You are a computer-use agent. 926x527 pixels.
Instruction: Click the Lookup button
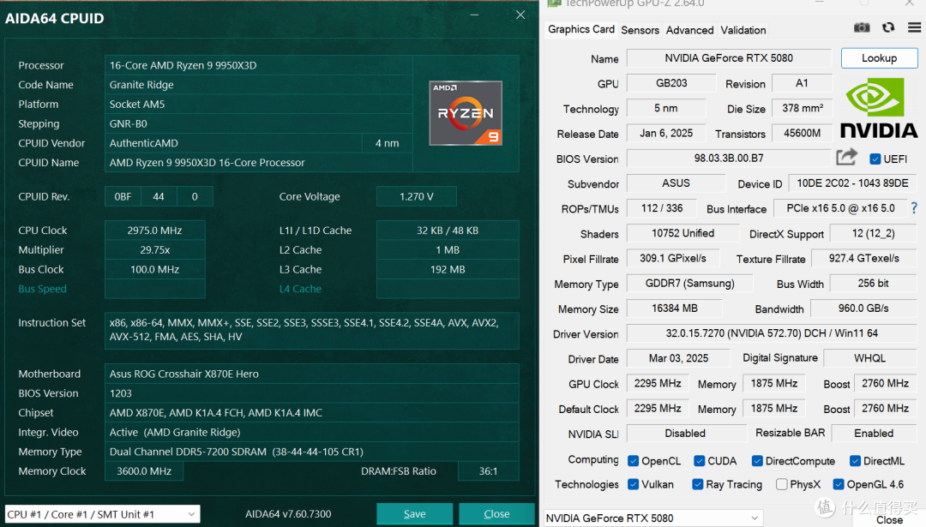tap(879, 57)
